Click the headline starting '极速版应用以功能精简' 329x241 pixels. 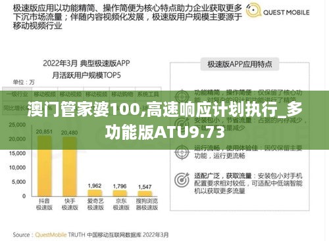(128, 17)
